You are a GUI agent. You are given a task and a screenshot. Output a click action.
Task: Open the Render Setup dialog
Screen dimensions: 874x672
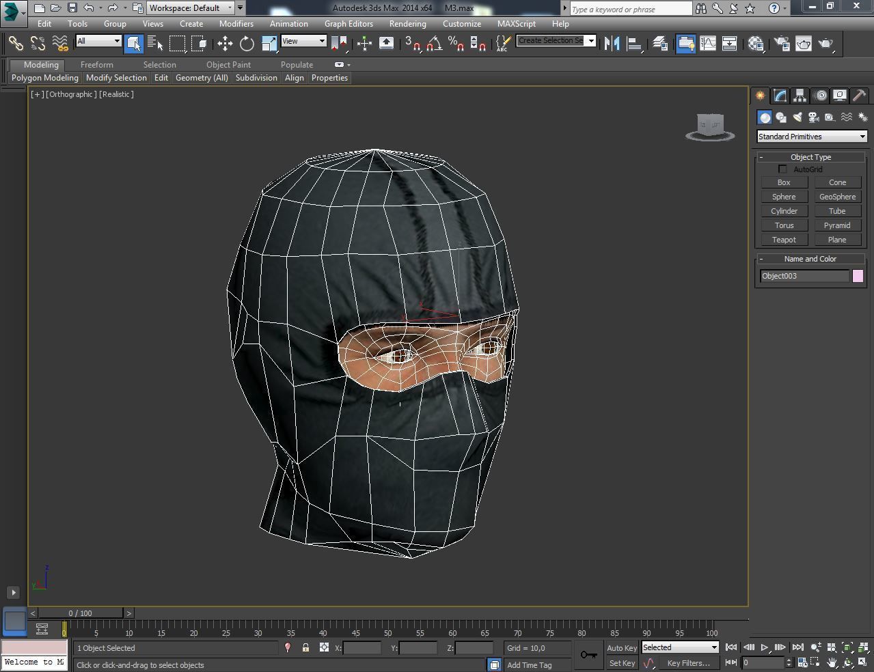(781, 44)
